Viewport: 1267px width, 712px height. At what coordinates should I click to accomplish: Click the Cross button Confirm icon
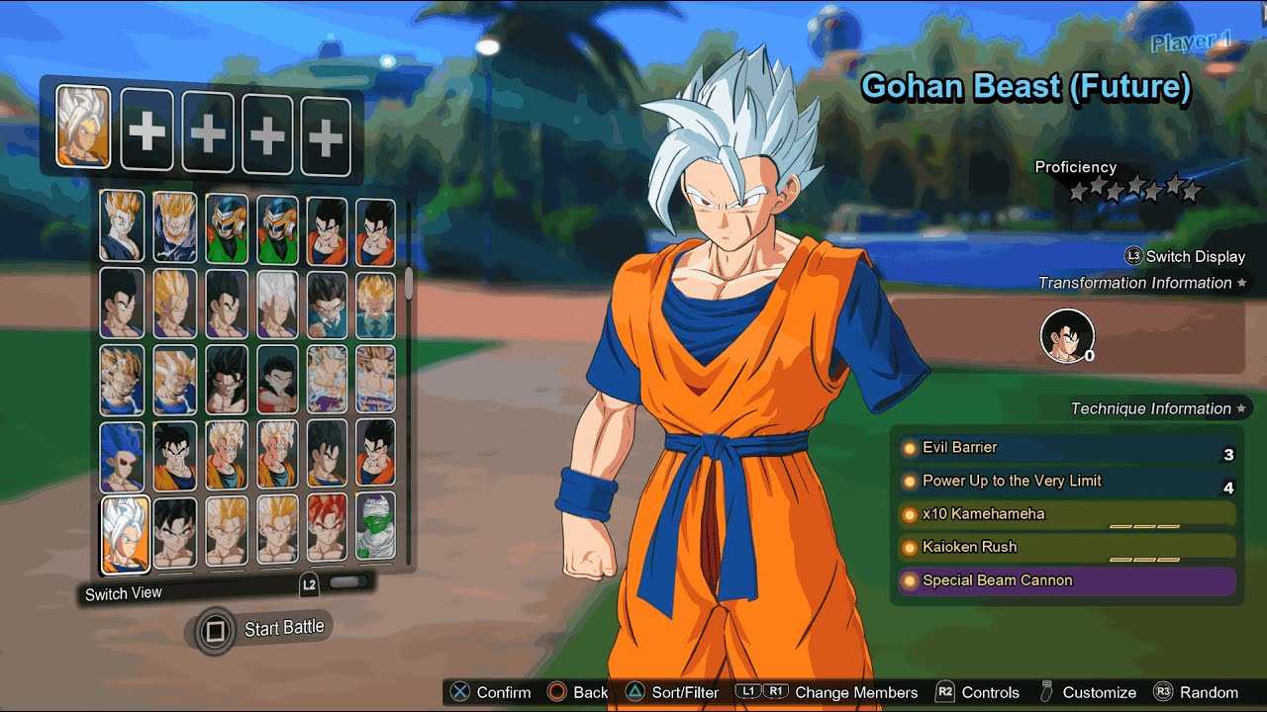[460, 692]
